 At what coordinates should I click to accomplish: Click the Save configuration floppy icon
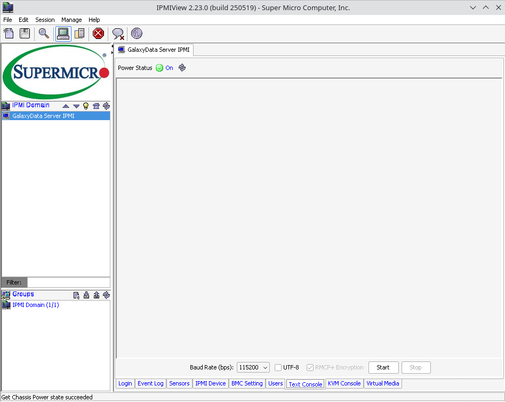point(25,33)
